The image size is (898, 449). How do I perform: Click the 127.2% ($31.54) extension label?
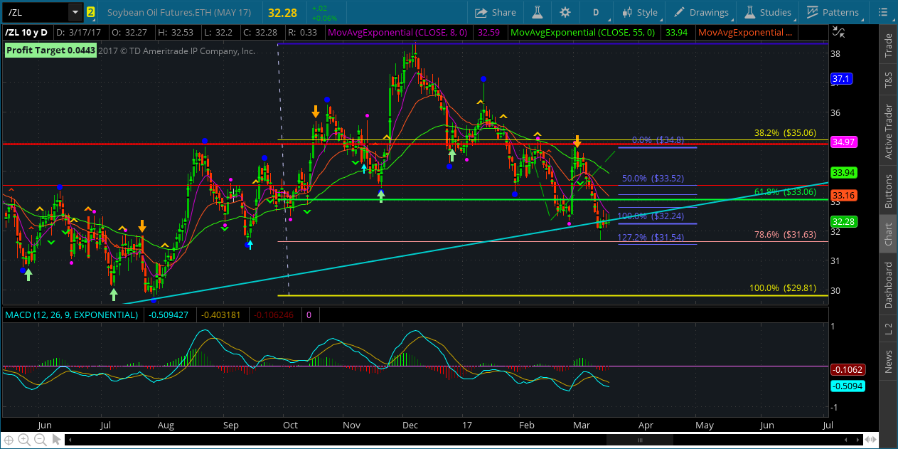[651, 237]
